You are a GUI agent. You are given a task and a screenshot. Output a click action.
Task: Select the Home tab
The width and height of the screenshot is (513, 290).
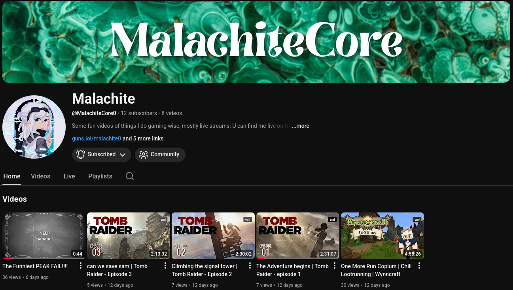pyautogui.click(x=12, y=176)
